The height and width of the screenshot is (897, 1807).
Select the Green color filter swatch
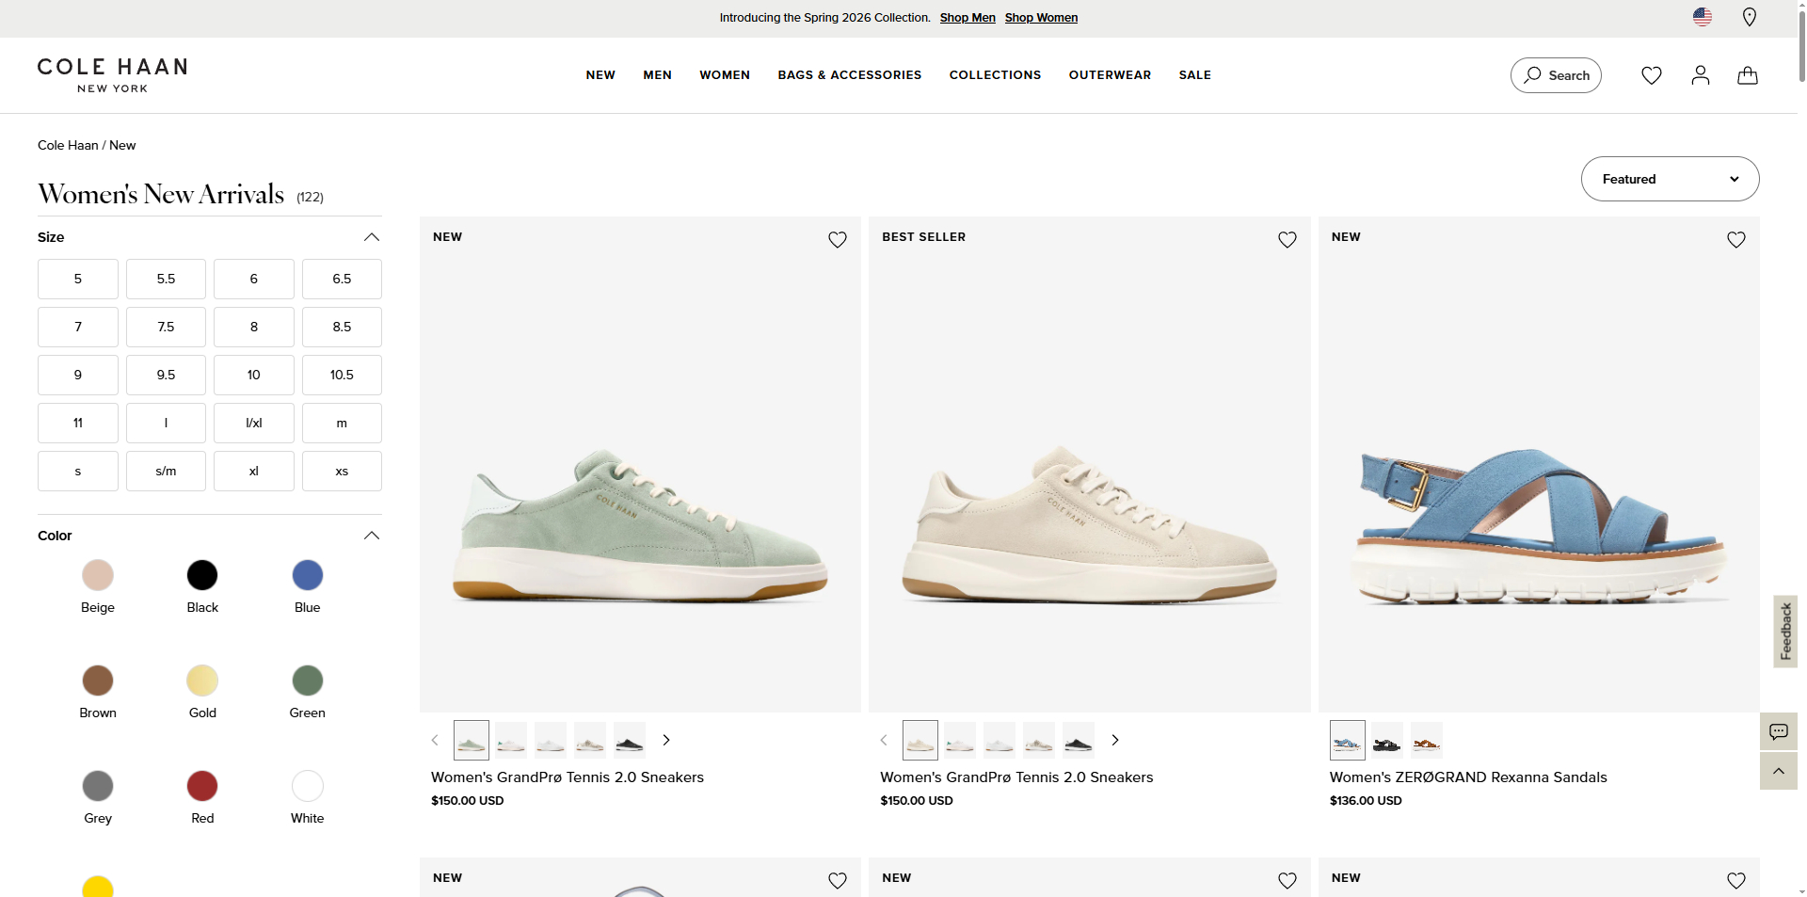307,681
